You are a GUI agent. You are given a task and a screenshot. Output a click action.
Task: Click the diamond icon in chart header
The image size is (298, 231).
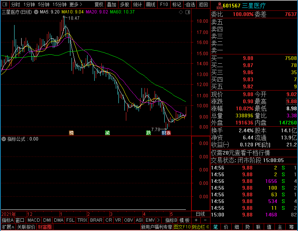click(181, 12)
